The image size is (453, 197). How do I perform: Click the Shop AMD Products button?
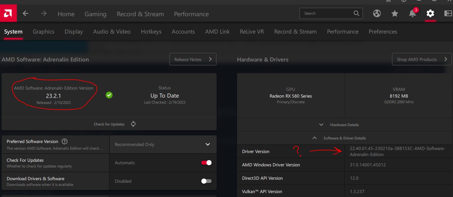[x=422, y=59]
